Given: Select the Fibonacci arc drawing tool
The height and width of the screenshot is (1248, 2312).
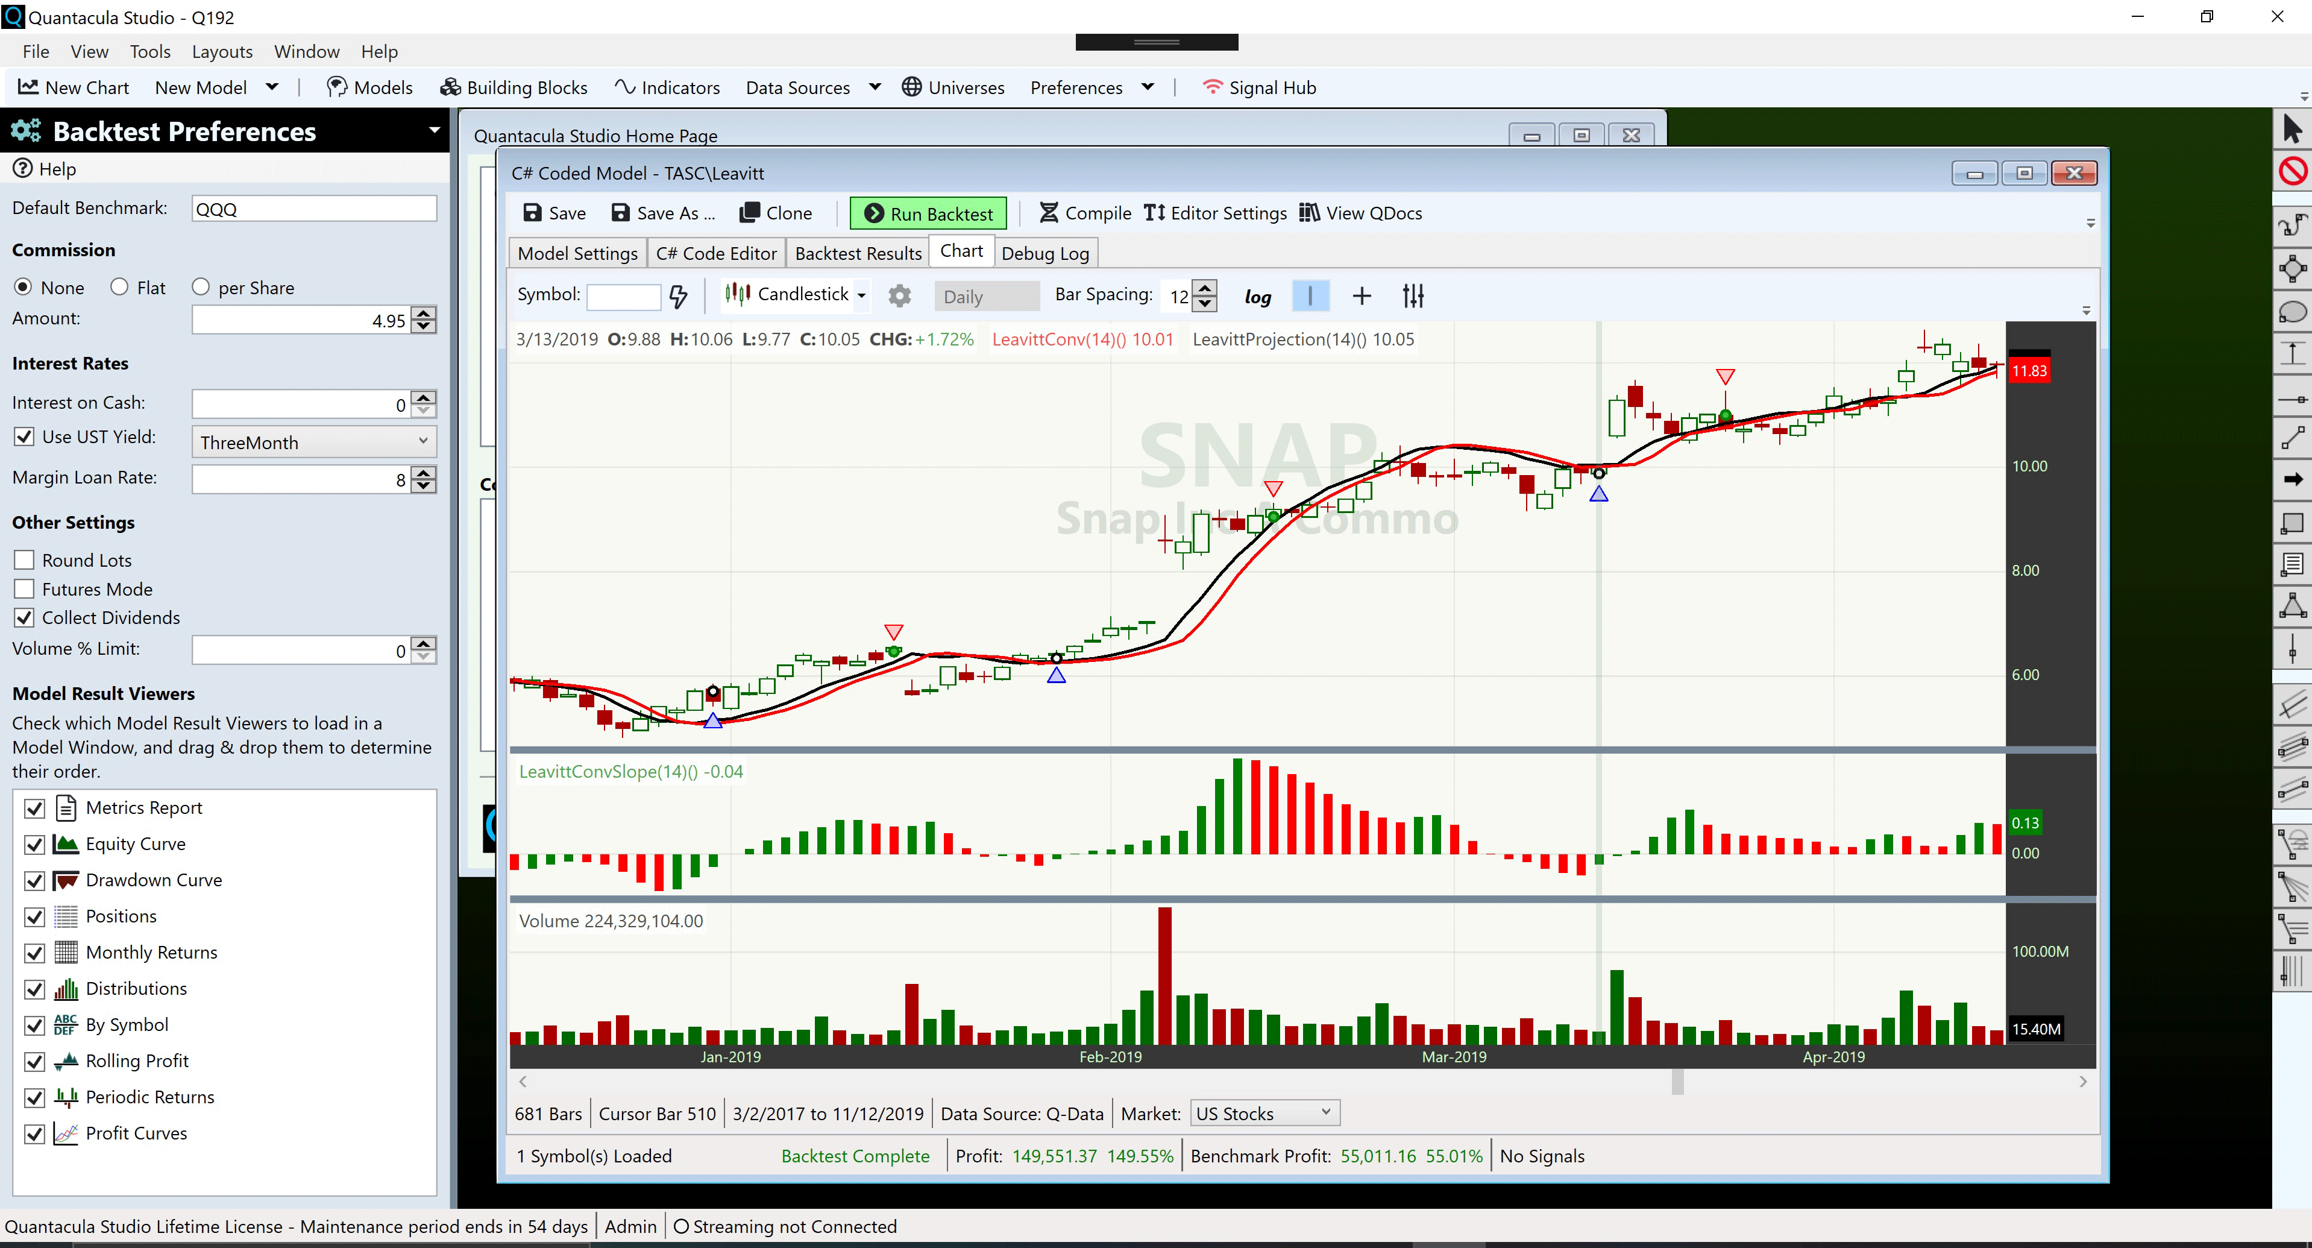Looking at the screenshot, I should [x=2292, y=844].
